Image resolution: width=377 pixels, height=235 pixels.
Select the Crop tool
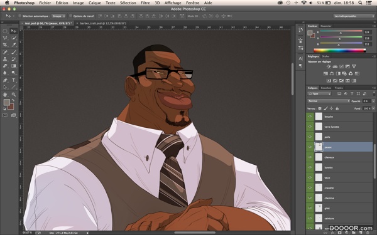tap(5, 45)
